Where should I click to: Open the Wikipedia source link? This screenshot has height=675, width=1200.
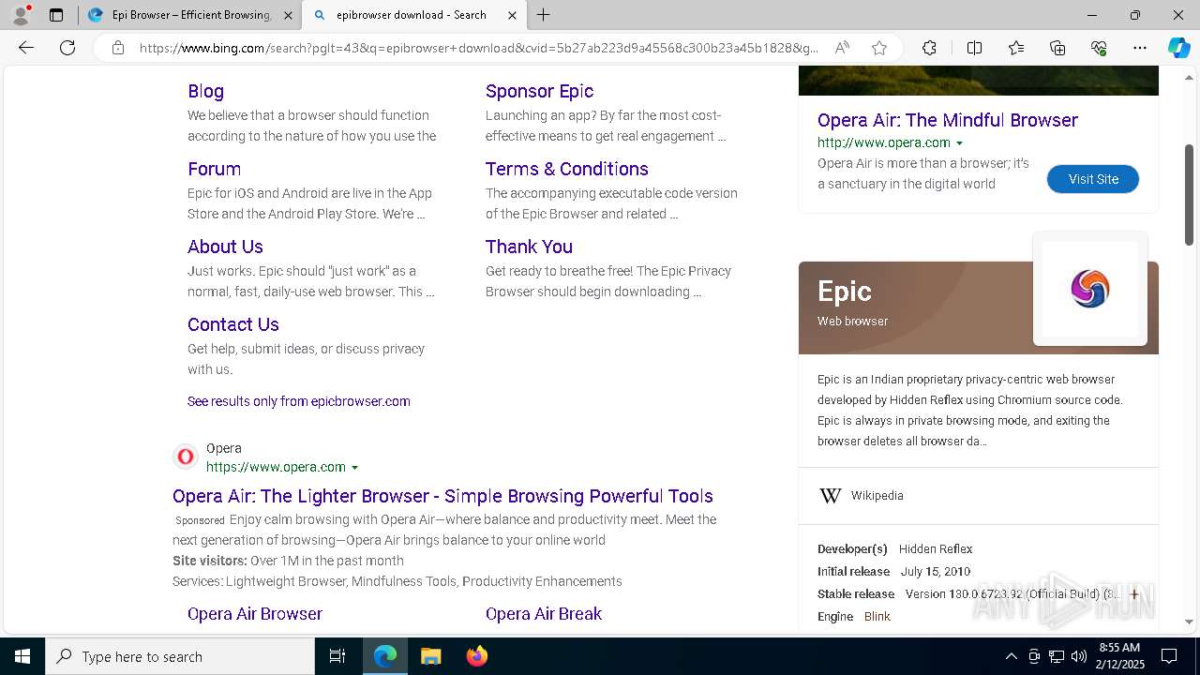[877, 496]
